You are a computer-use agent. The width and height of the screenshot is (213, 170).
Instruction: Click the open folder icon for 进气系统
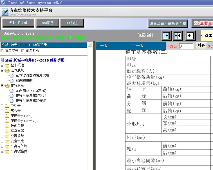pyautogui.click(x=7, y=71)
